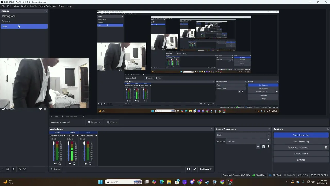Screen dimensions: 330x186
Task: Open source Properties button
Action: point(95,122)
